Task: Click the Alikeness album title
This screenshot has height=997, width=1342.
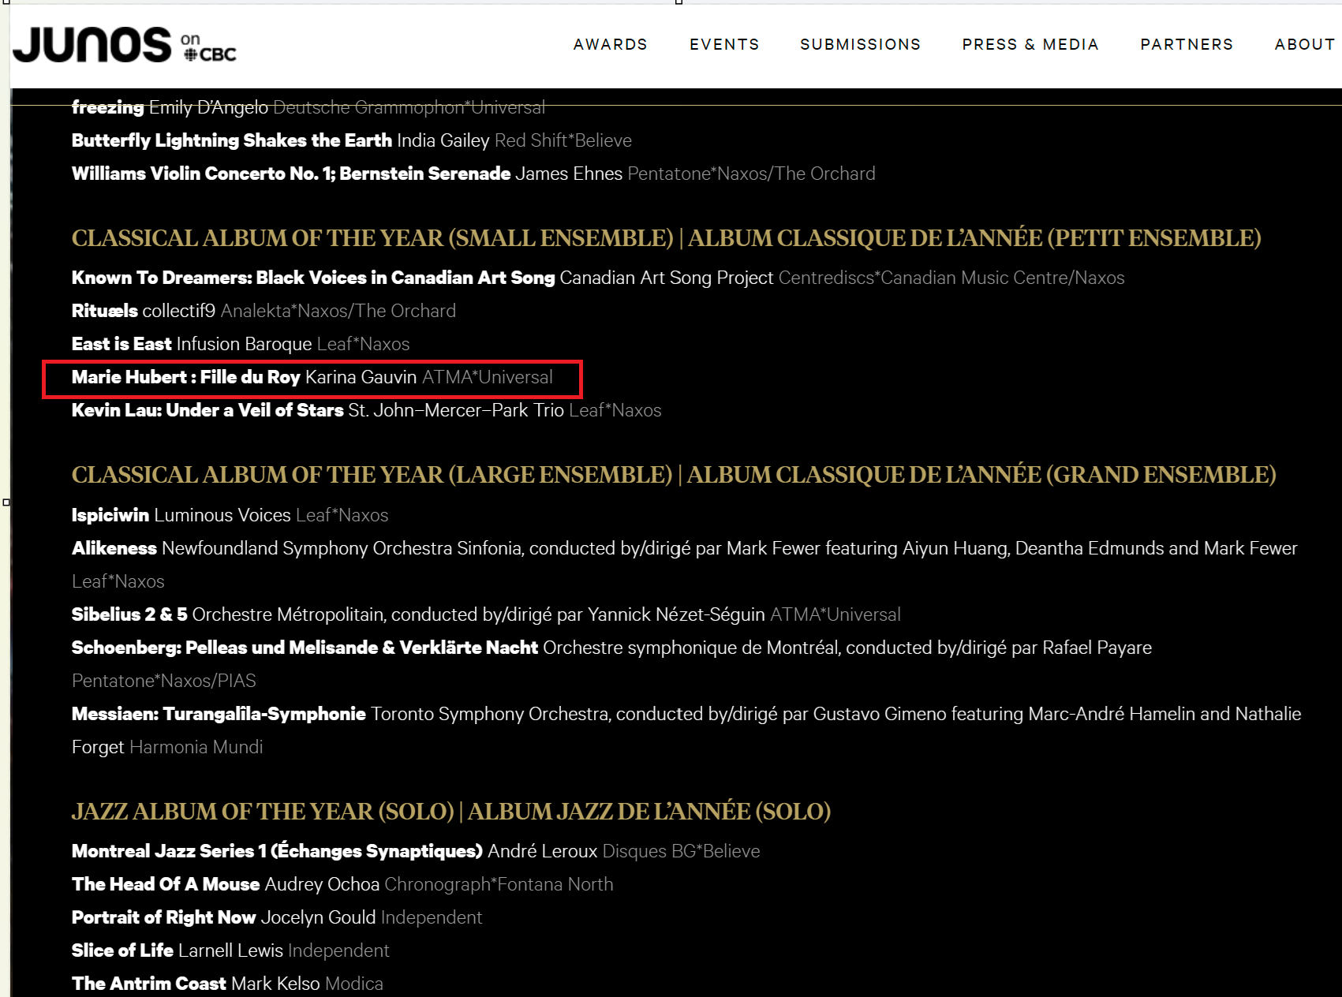Action: (114, 548)
